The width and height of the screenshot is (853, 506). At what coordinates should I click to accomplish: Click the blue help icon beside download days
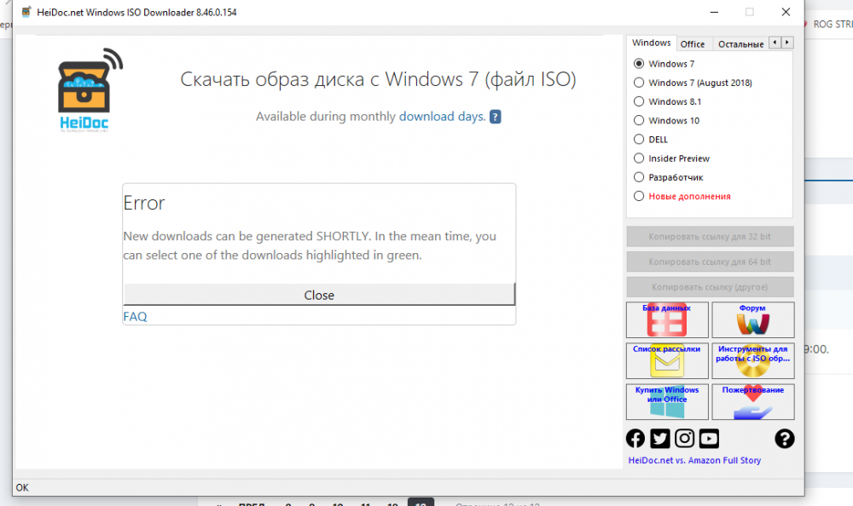(496, 117)
